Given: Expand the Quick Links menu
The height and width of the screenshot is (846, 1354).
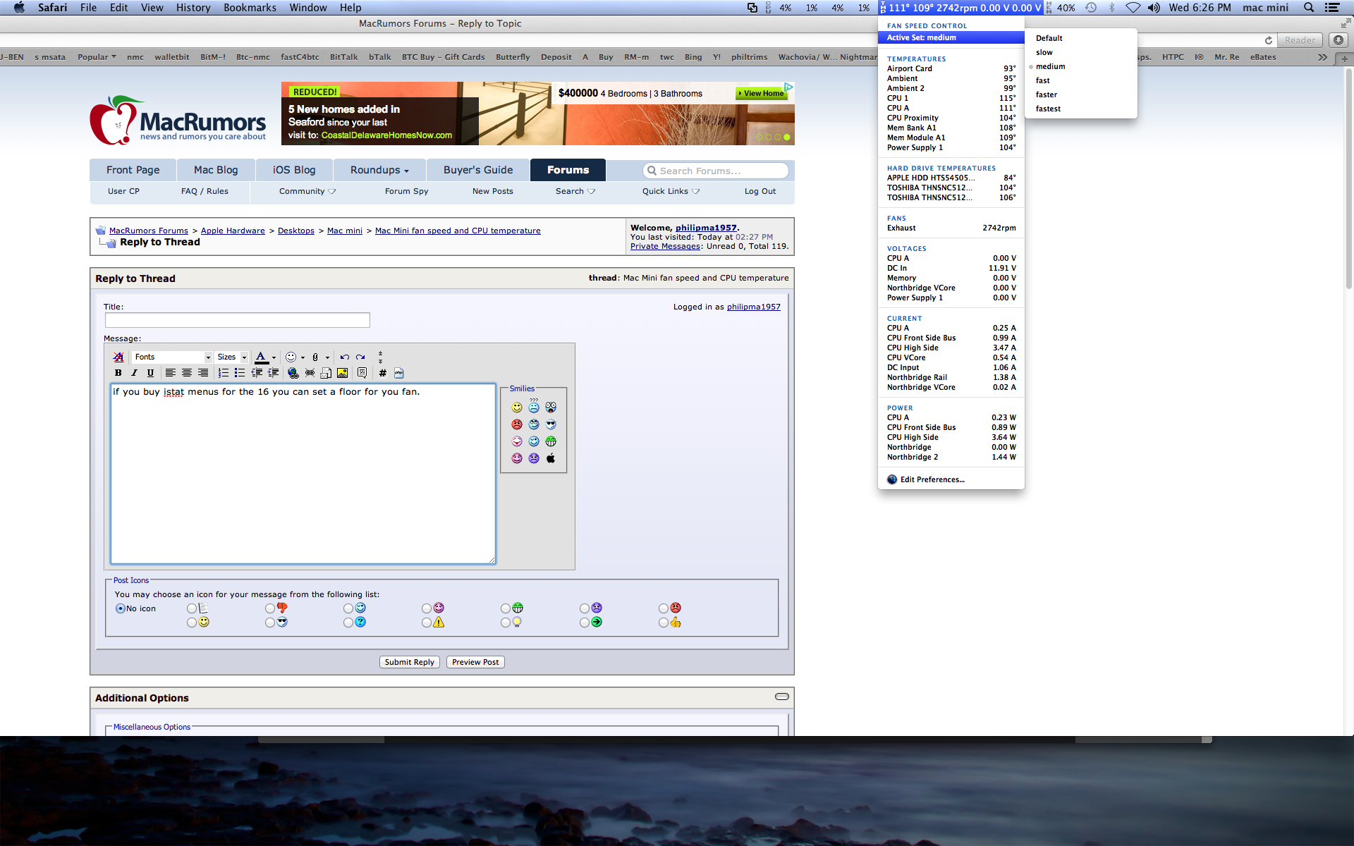Looking at the screenshot, I should click(x=671, y=191).
